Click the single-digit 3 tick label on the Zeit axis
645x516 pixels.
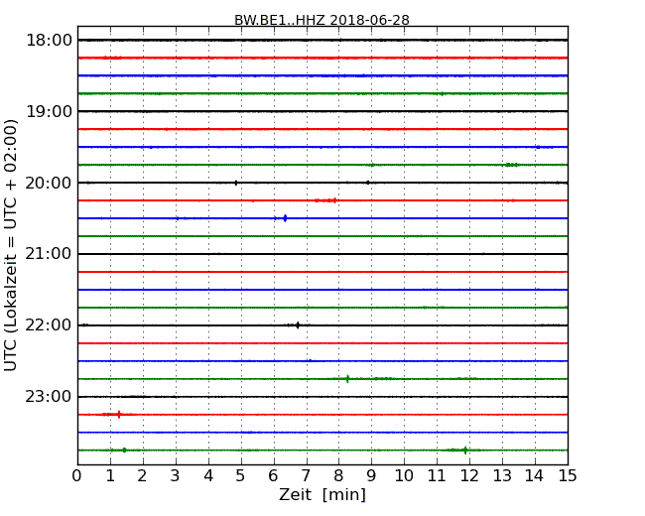coord(176,476)
